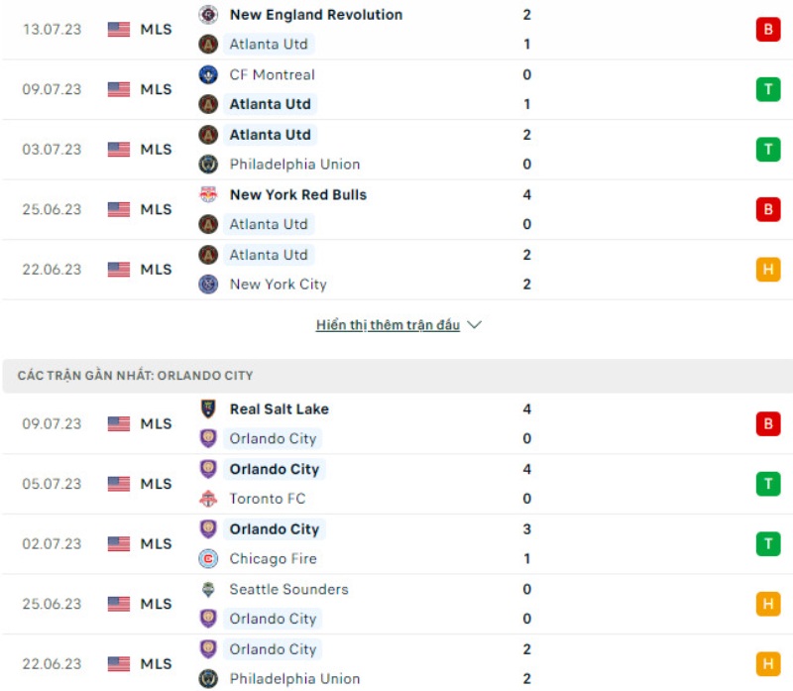793x691 pixels.
Task: Click the CF Montreal team crest
Action: click(208, 74)
